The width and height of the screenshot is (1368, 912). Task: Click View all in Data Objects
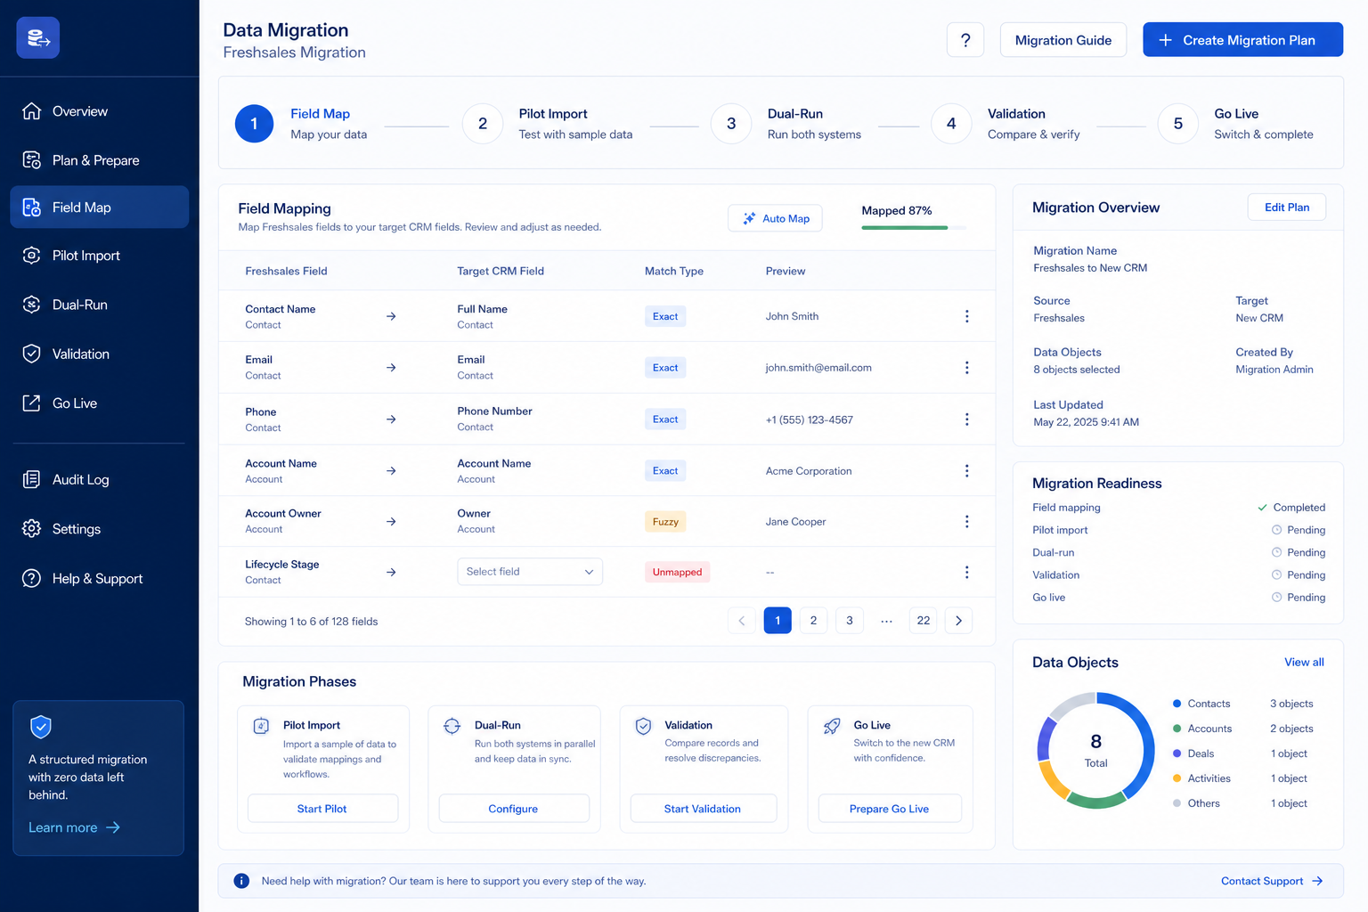point(1304,662)
